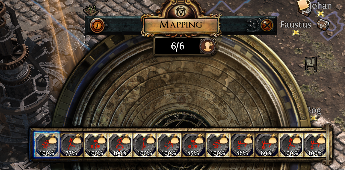
Task: Click the Faustus name label
Action: (x=296, y=24)
